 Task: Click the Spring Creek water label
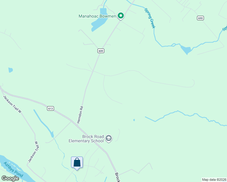click(150, 18)
